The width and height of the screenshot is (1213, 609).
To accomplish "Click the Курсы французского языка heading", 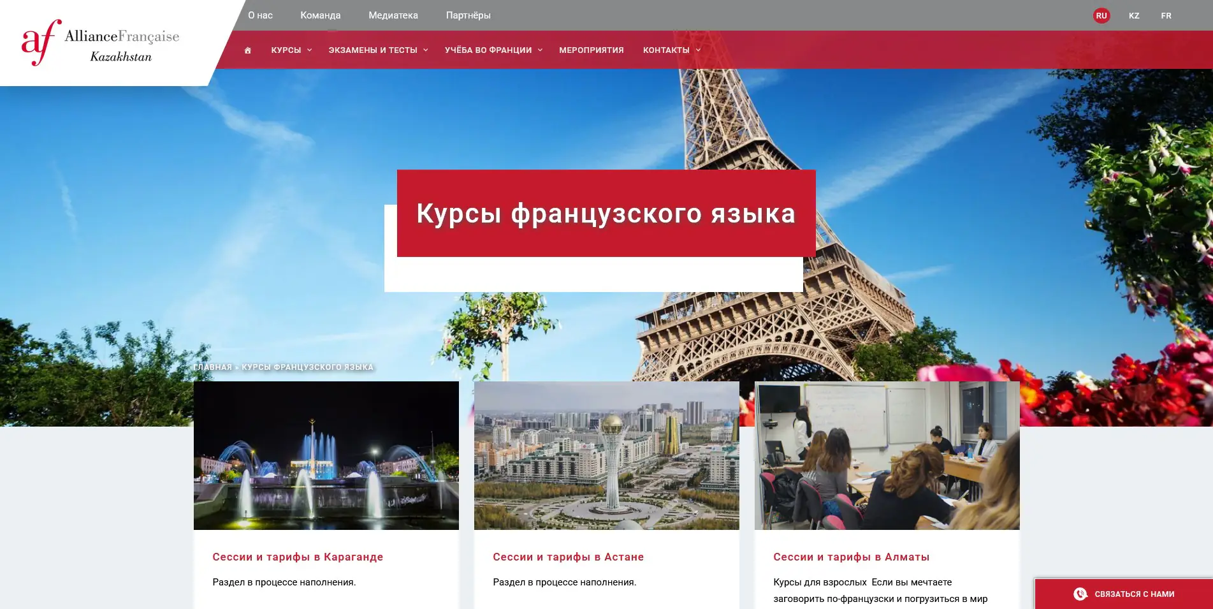I will [606, 214].
